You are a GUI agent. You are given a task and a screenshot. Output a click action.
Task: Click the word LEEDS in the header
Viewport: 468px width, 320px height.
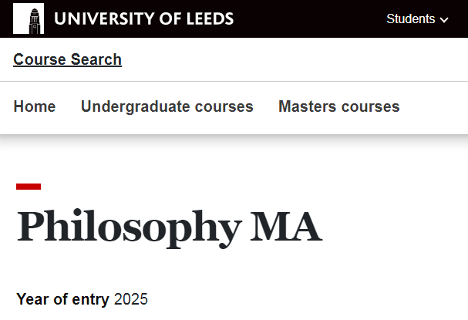pyautogui.click(x=210, y=19)
